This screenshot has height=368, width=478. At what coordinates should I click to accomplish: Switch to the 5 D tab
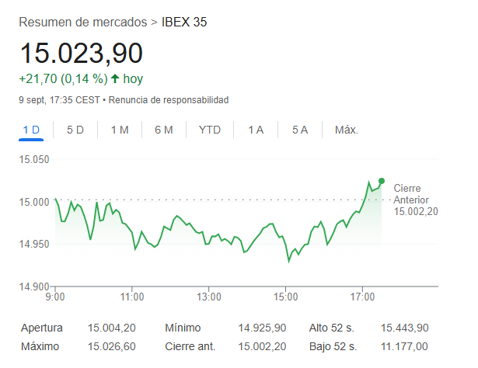tap(75, 130)
